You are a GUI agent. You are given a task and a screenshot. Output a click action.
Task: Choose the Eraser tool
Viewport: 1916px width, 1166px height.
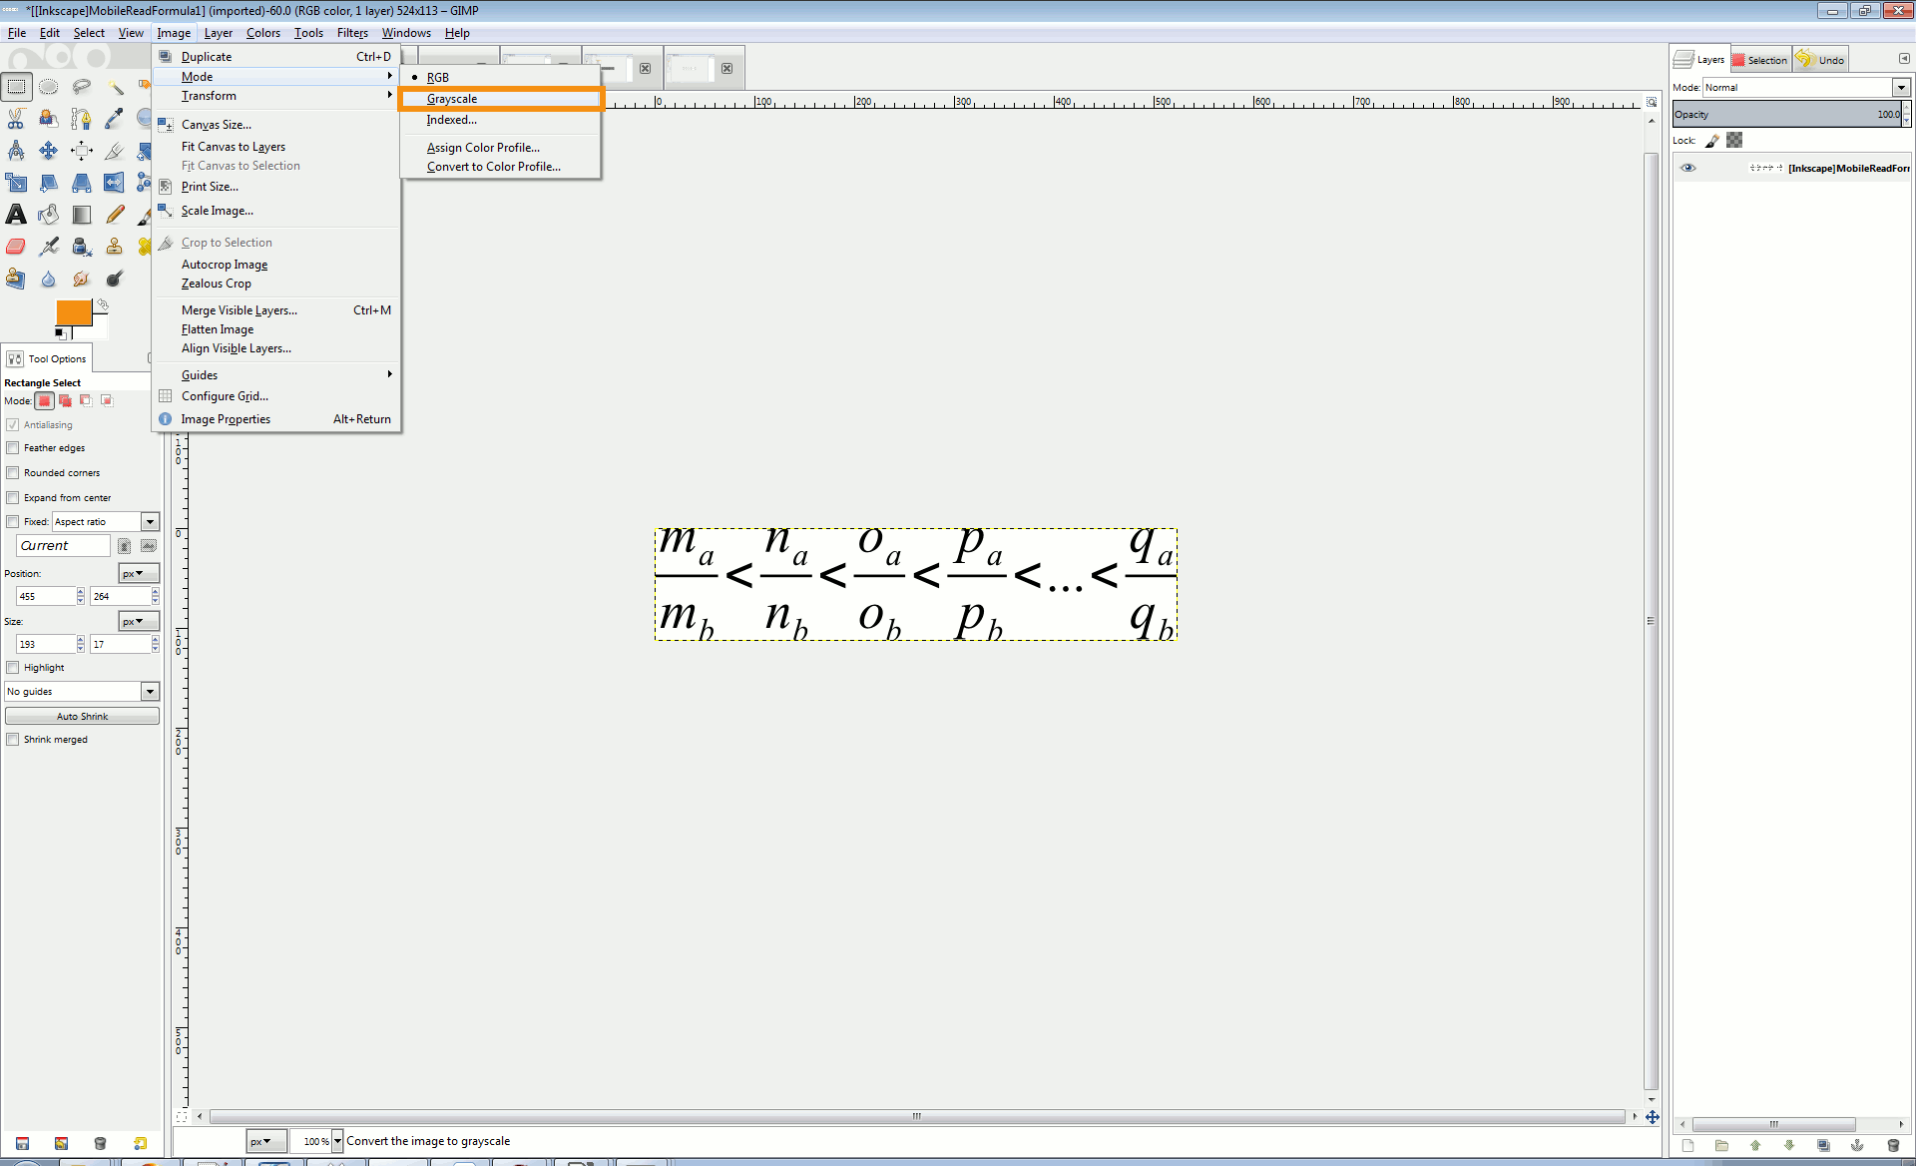coord(16,247)
